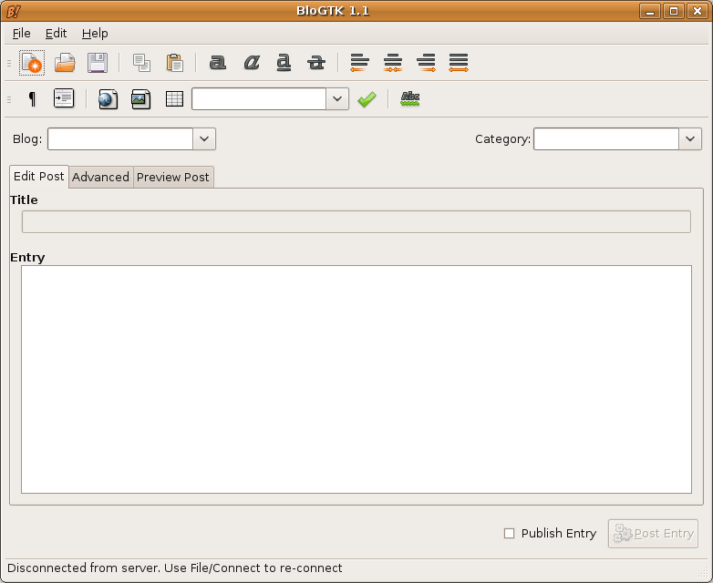
Task: Click the bold 'Title' label
Action: pos(24,199)
